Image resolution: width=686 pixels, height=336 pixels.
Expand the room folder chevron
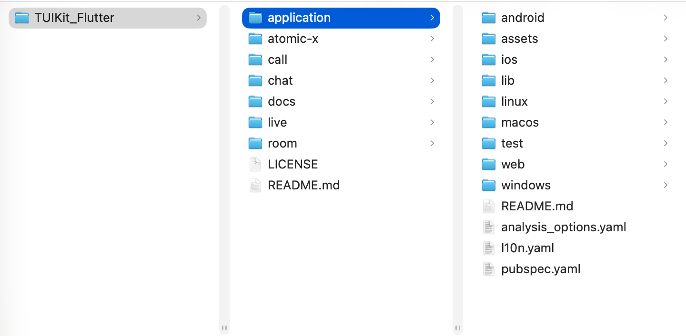pyautogui.click(x=432, y=144)
